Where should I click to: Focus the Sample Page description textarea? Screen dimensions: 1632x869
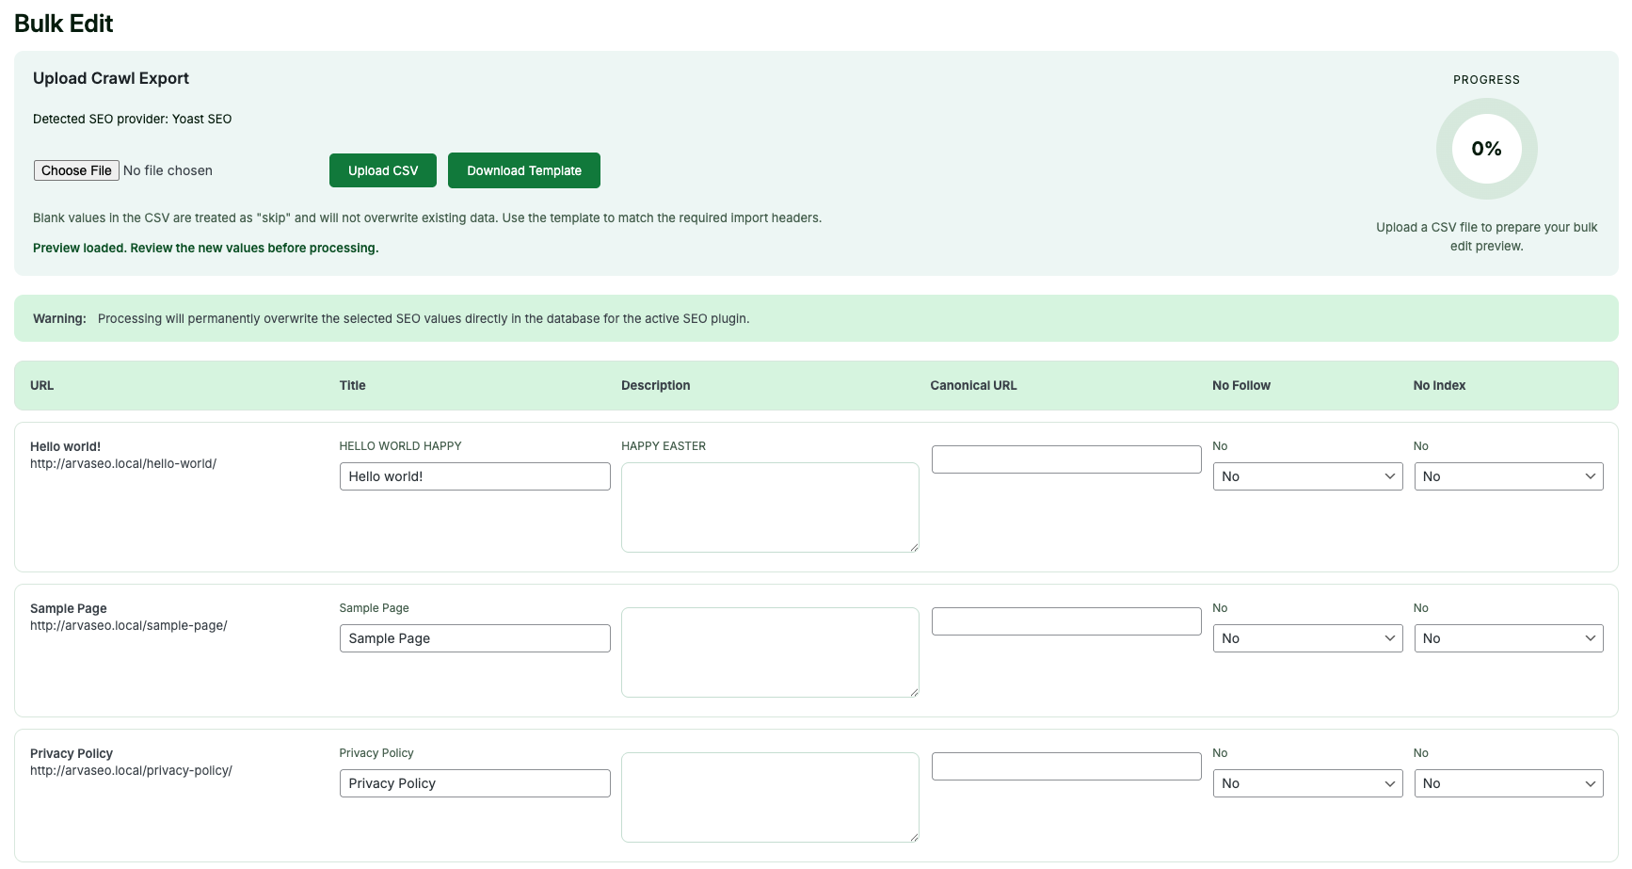[769, 652]
